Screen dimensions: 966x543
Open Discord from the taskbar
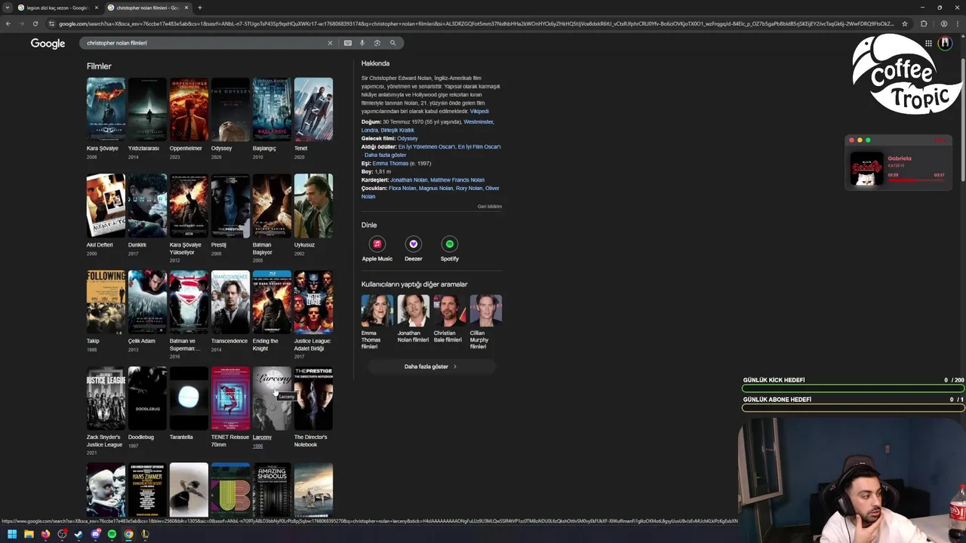(x=95, y=534)
